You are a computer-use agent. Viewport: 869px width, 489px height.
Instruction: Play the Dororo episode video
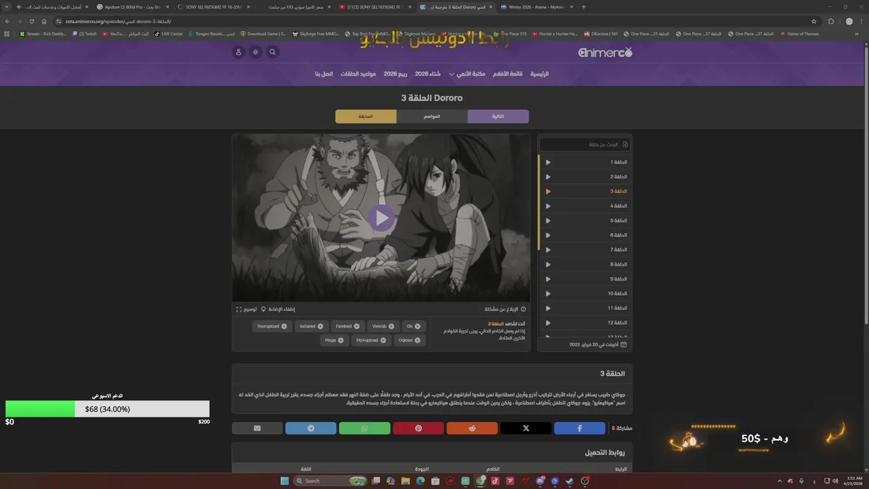[x=381, y=217]
